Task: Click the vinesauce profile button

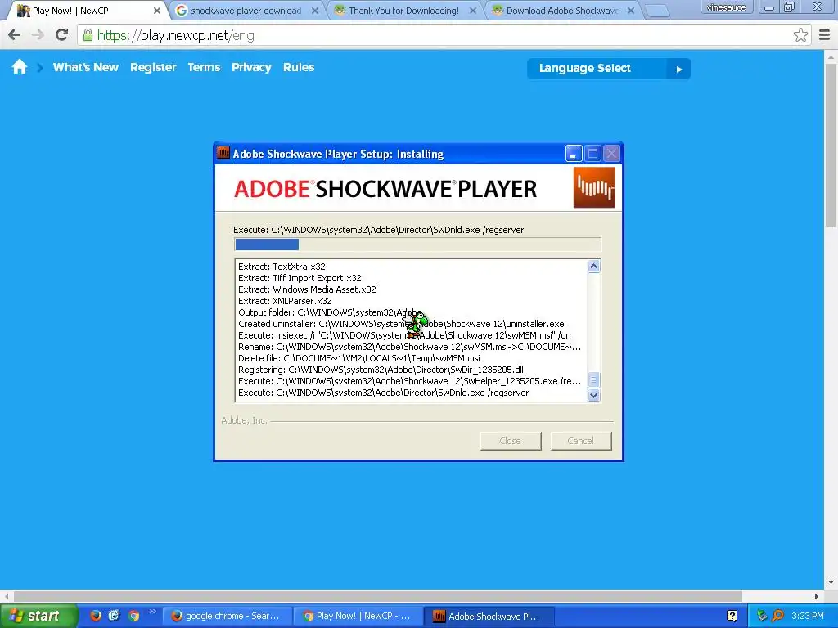Action: tap(727, 7)
